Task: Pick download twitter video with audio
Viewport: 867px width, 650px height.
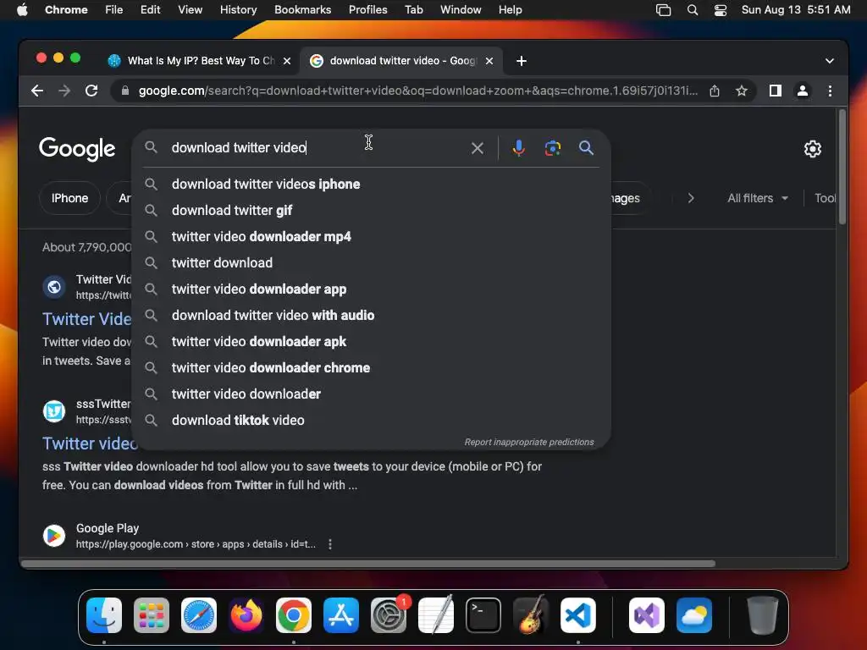Action: point(371,316)
